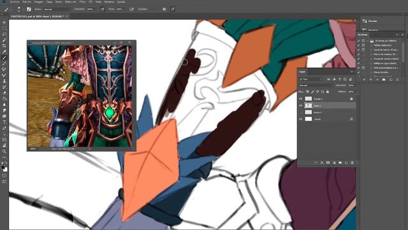Toggle checkmark for Acciones por defecto set
Viewport: 408px width, 230px height.
(359, 41)
